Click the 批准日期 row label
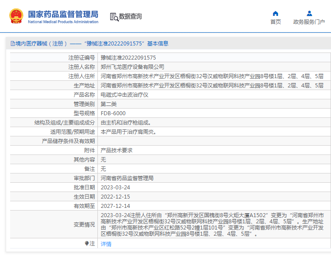Viewport: 331px width, 256px height. tap(84, 188)
